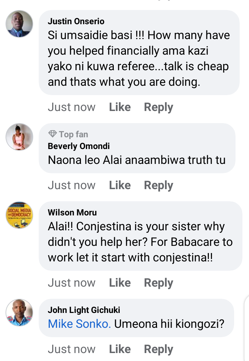Tap the Top fan label text

(73, 134)
